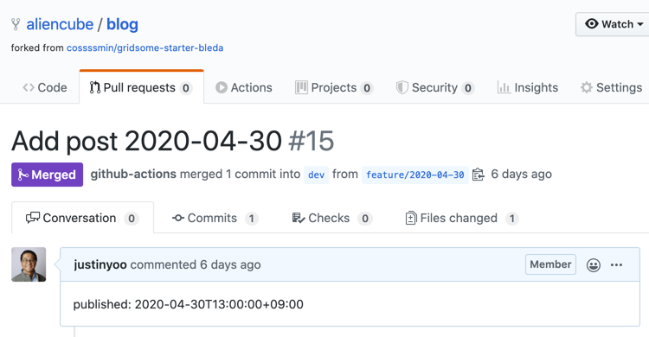The height and width of the screenshot is (337, 649).
Task: Open the Watch dropdown button
Action: [614, 24]
